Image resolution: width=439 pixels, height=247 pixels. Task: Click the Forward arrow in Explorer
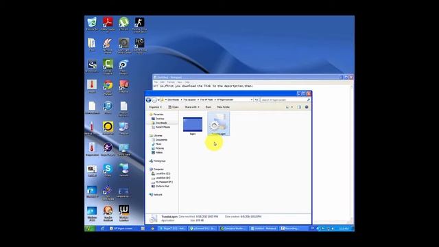tap(154, 100)
